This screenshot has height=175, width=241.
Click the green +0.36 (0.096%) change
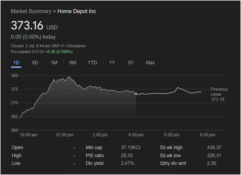point(59,52)
